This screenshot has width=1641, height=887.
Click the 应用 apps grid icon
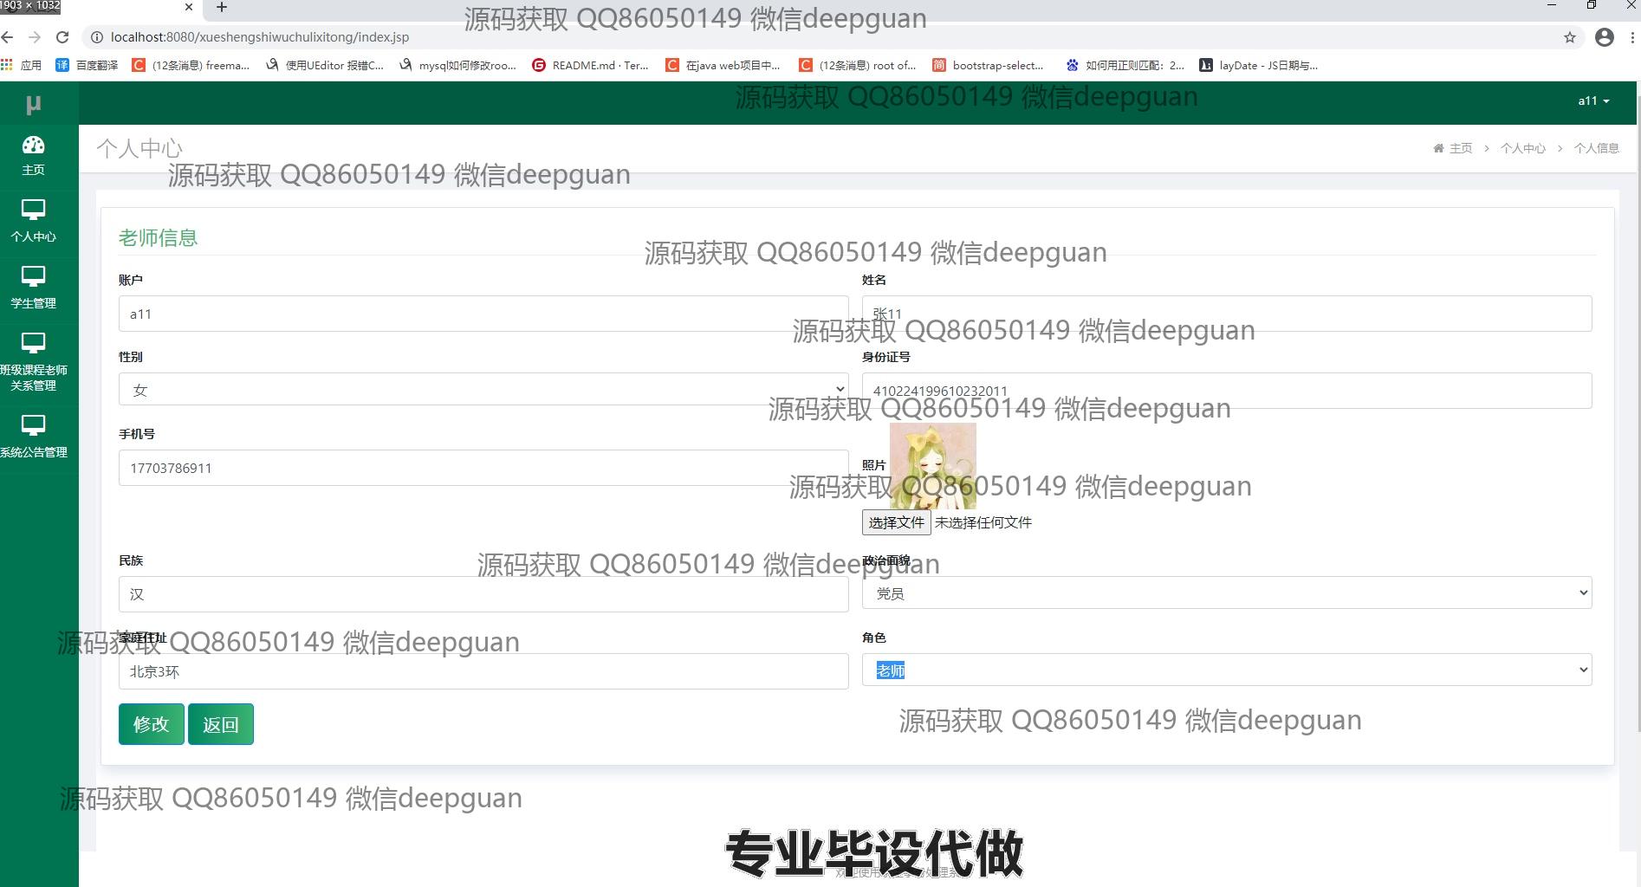tap(8, 65)
